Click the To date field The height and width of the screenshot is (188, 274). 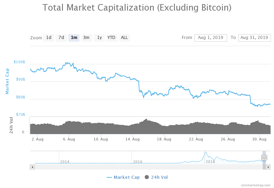pos(254,38)
